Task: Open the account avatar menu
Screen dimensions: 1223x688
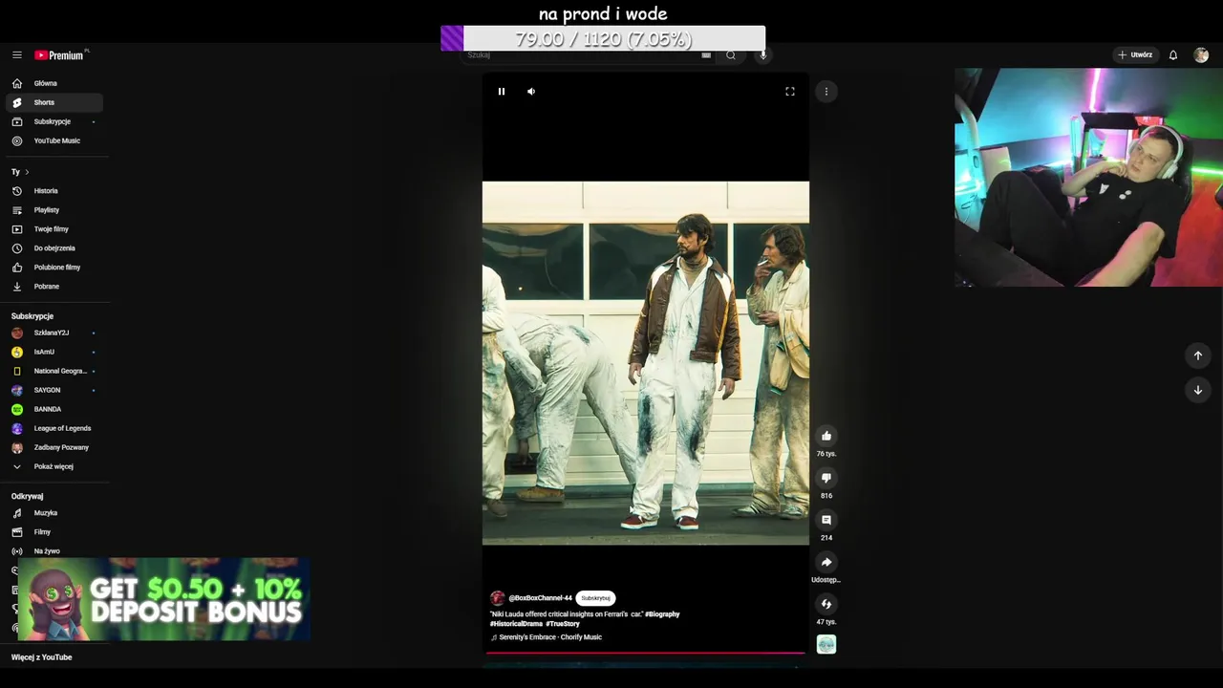Action: [x=1201, y=55]
